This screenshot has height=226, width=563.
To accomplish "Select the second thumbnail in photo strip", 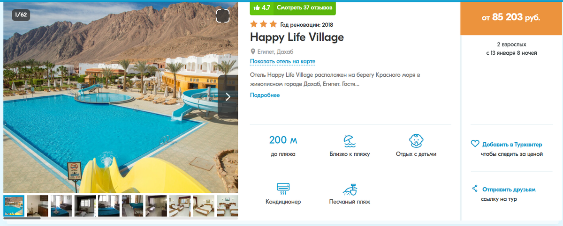I will point(38,206).
